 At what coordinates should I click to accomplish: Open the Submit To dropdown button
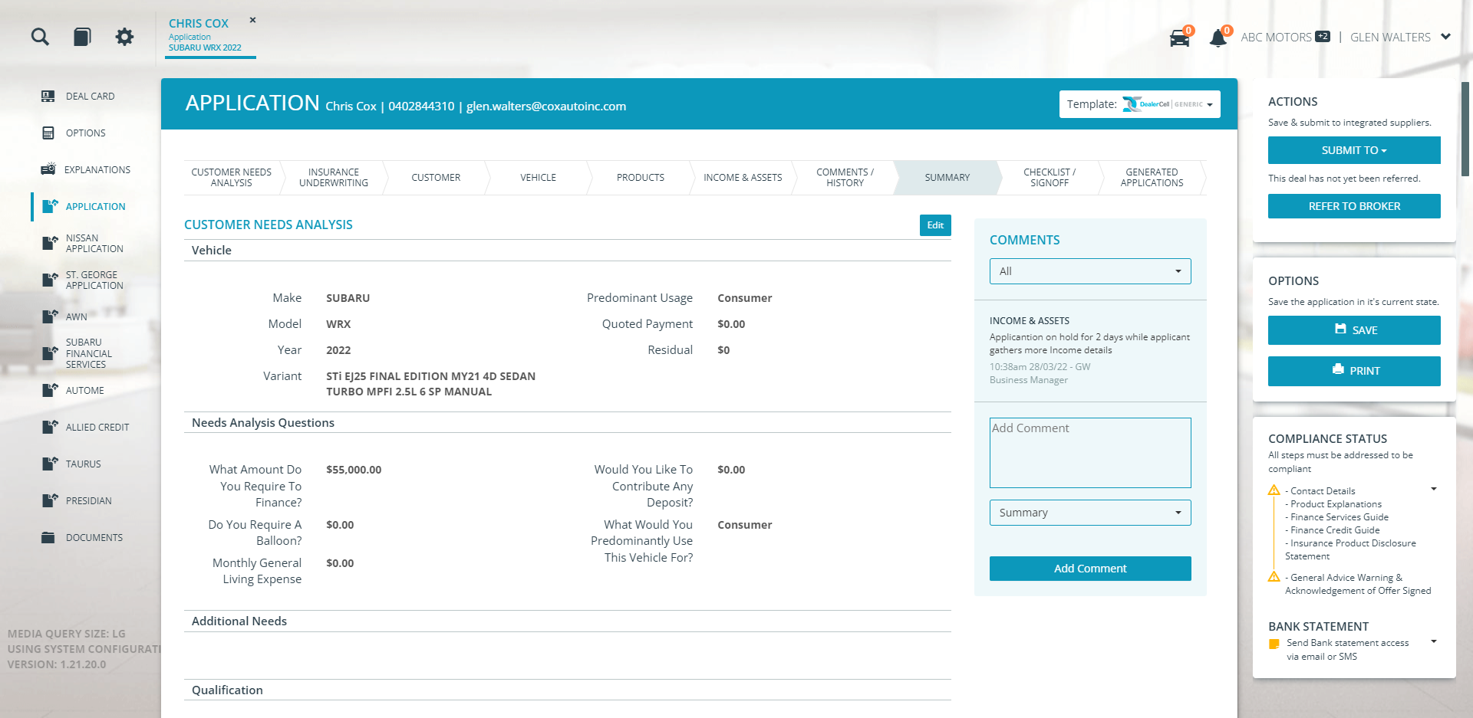click(1354, 150)
